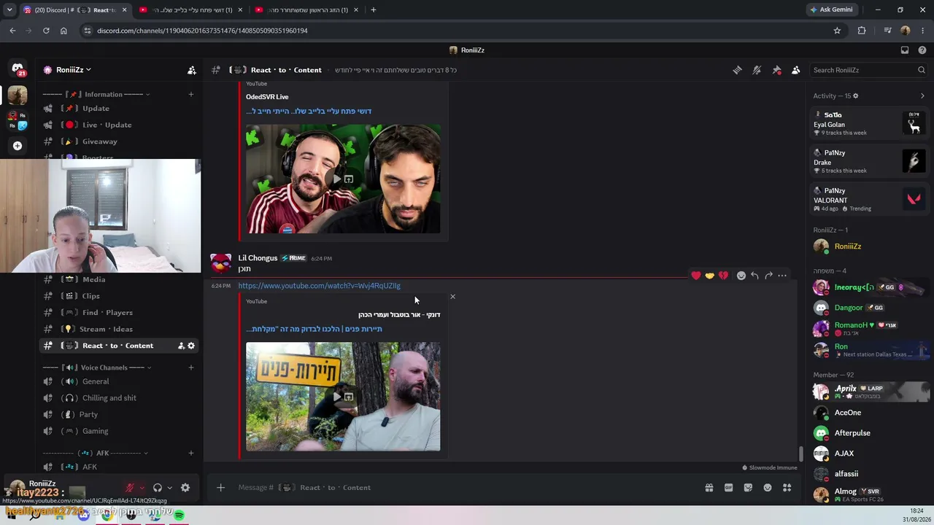934x525 pixels.
Task: Click Ask Gemini in browser title bar
Action: 830,10
